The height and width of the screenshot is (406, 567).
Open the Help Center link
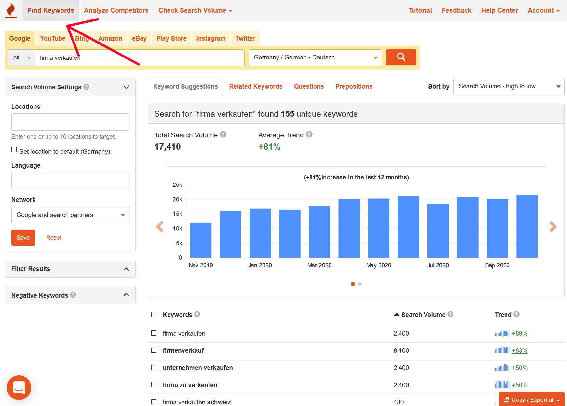coord(499,10)
